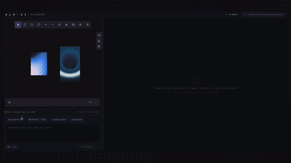This screenshot has width=291, height=163.
Task: Focus the describe what to build field
Action: 53,133
